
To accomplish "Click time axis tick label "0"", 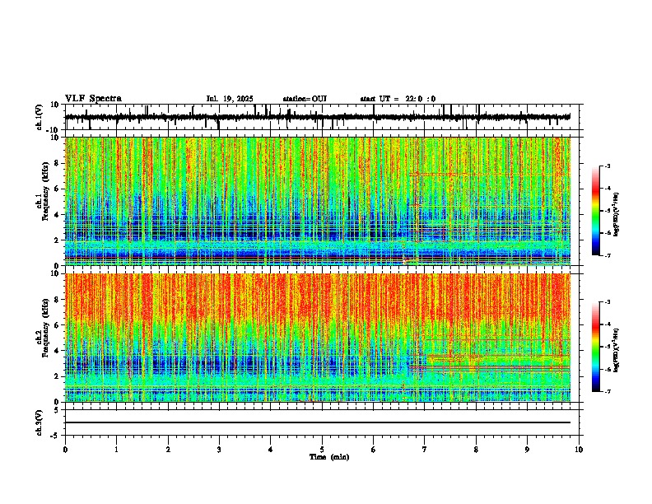I will (65, 450).
